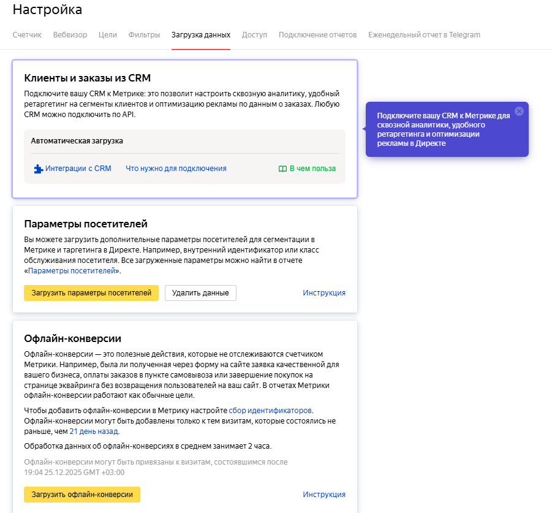Image resolution: width=552 pixels, height=513 pixels.
Task: Select the «Фильтры» tab
Action: [144, 35]
